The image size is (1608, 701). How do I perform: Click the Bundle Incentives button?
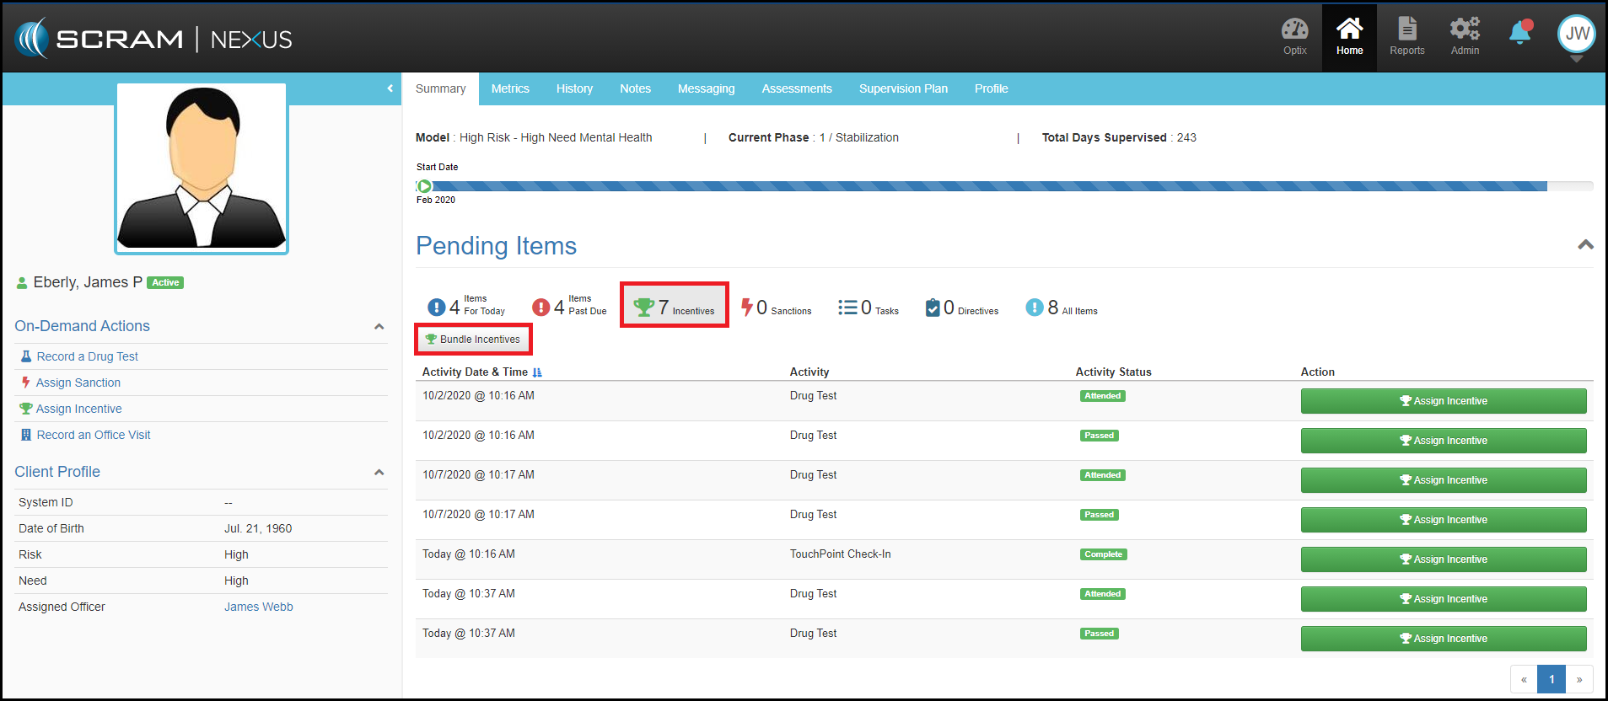pyautogui.click(x=473, y=340)
